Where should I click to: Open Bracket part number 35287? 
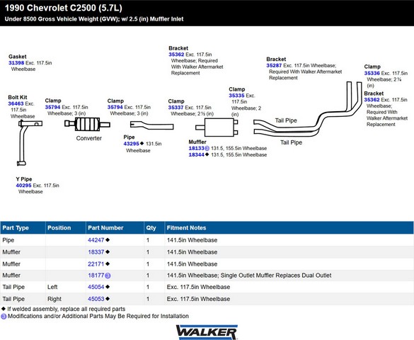[274, 65]
